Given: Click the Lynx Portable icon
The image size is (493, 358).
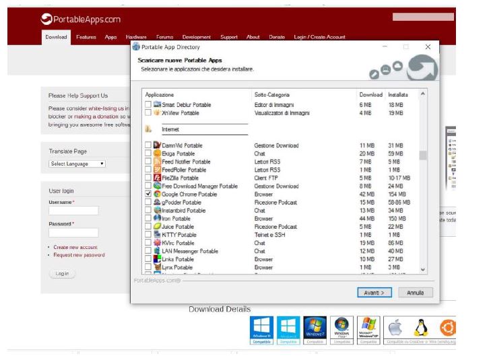Looking at the screenshot, I should pyautogui.click(x=157, y=267).
